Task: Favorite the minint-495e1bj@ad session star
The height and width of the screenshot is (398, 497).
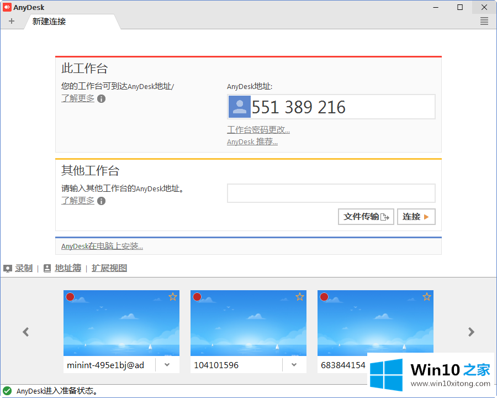Action: pyautogui.click(x=173, y=297)
